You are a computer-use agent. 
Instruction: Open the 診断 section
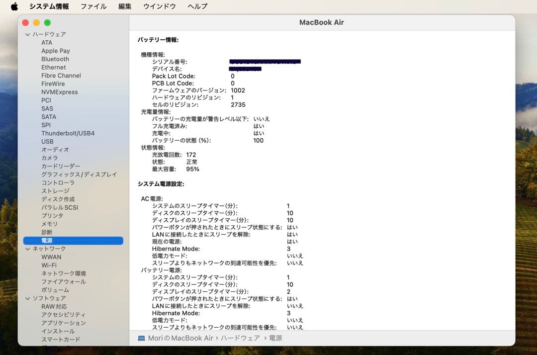pyautogui.click(x=48, y=232)
